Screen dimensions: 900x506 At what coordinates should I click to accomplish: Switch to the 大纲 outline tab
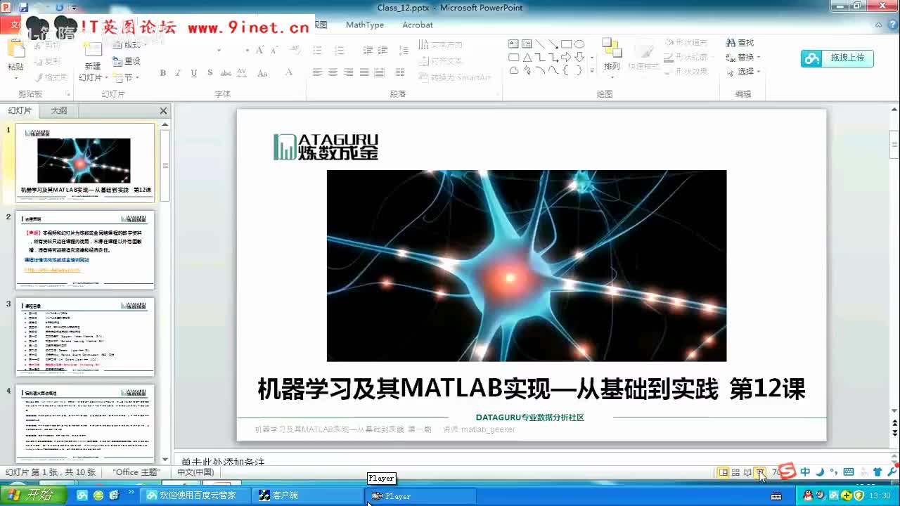tap(59, 110)
